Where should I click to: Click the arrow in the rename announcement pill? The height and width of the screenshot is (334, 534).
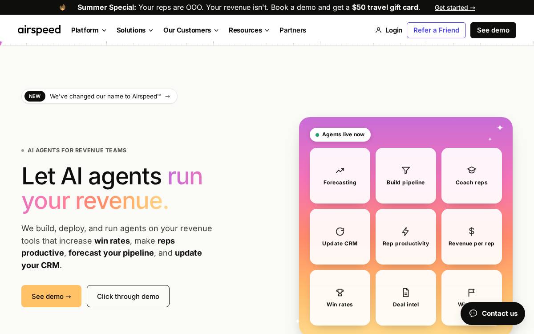(168, 96)
